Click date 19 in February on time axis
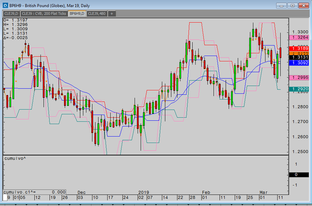This screenshot has height=206, width=312. point(238,198)
